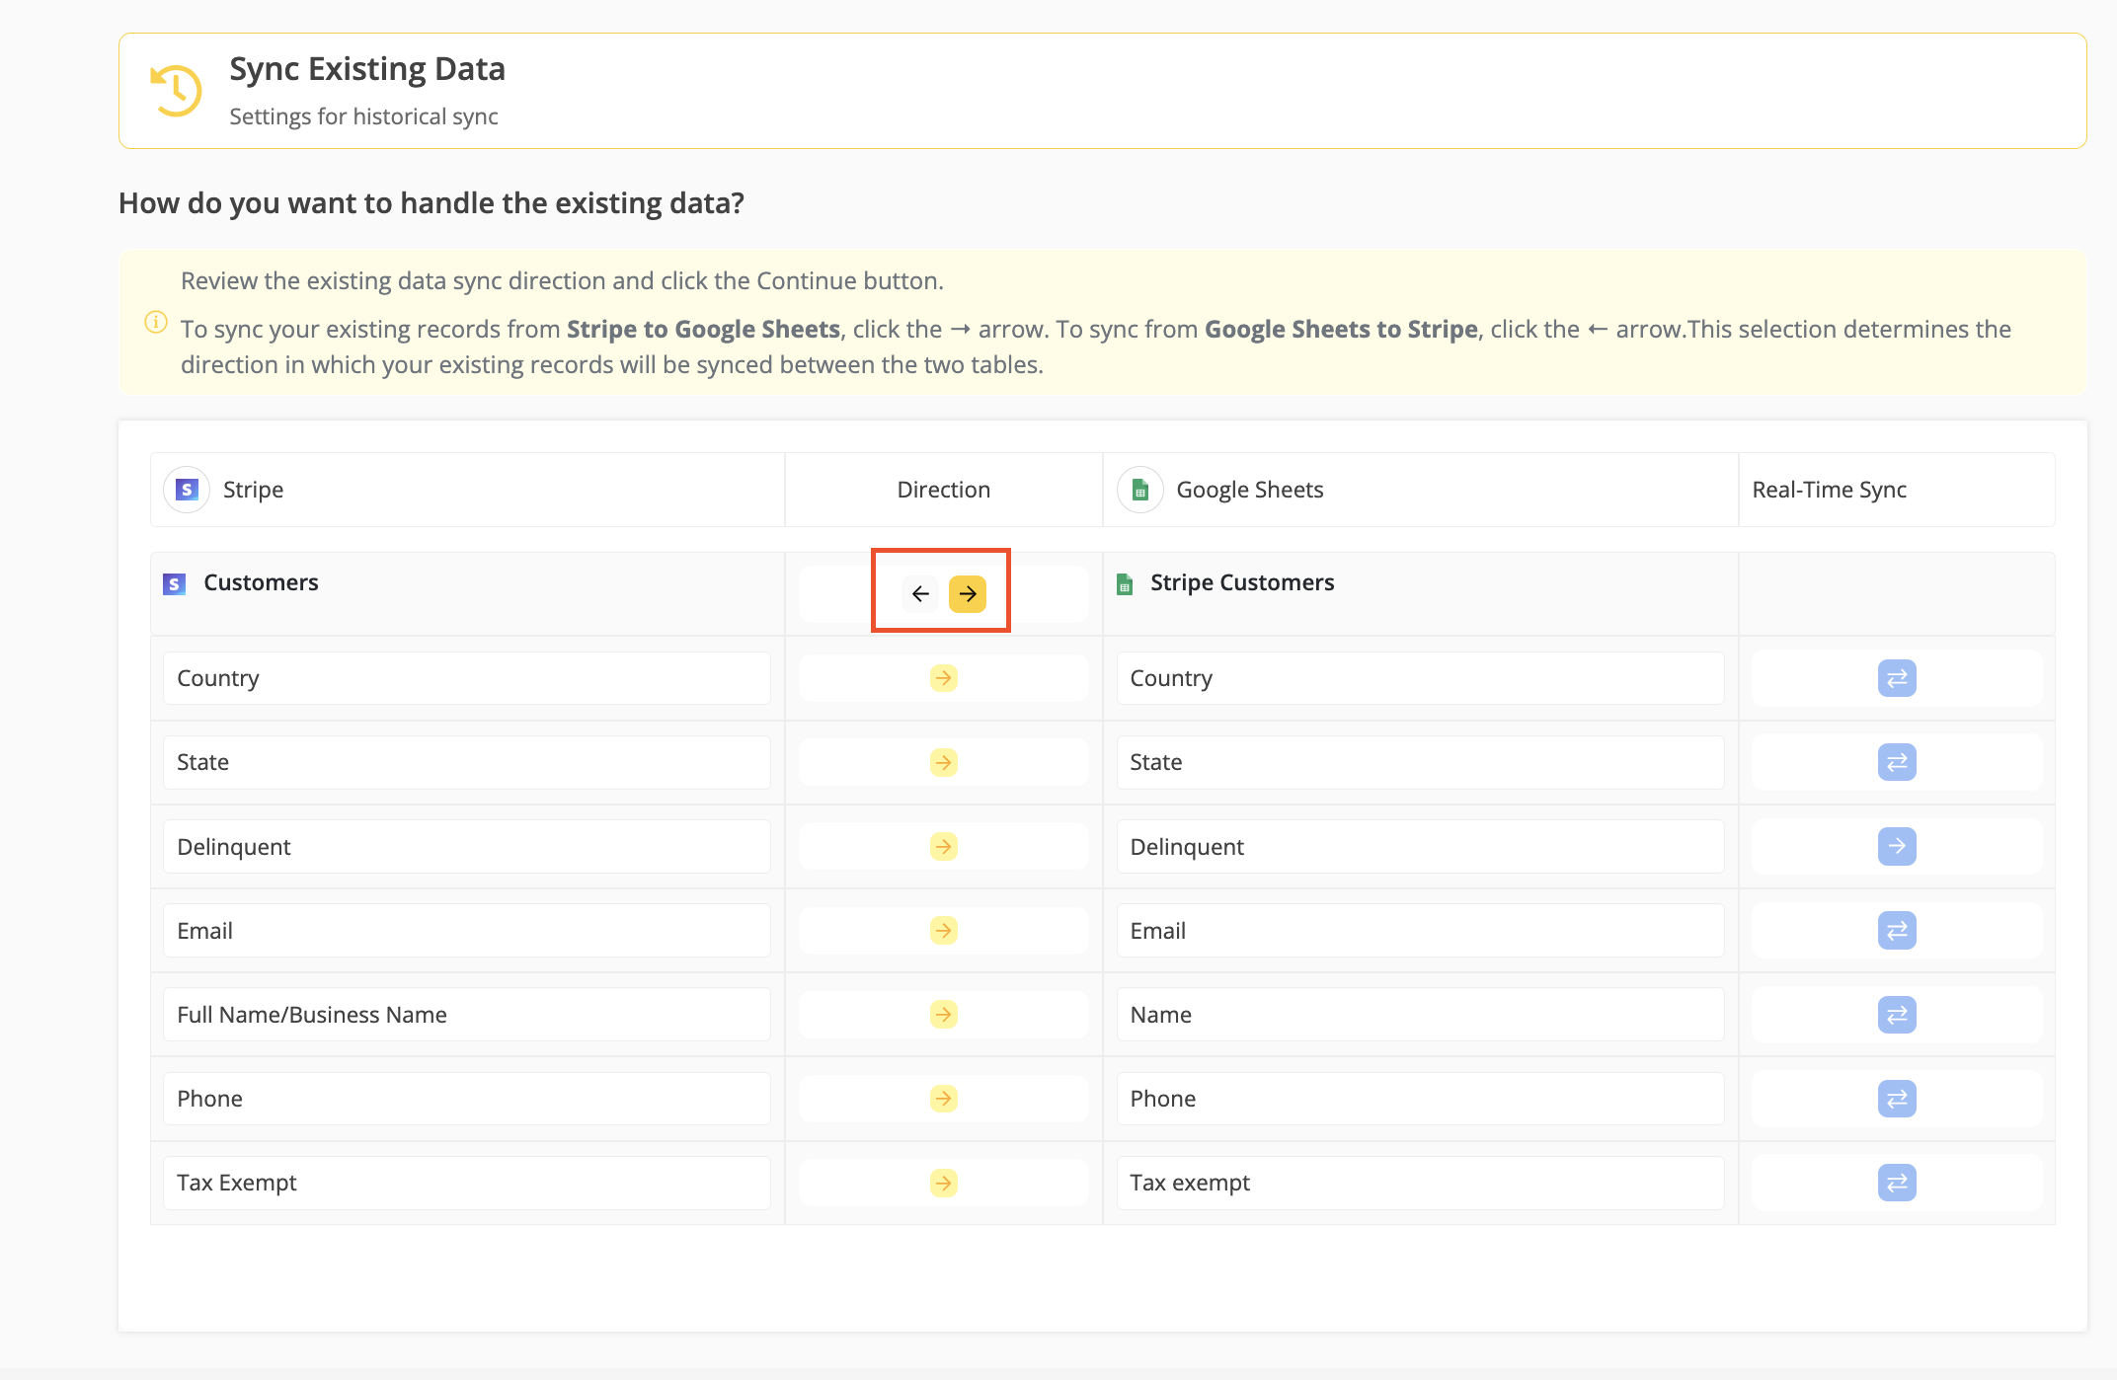Select the Google Sheets Delinquent field

1420,846
